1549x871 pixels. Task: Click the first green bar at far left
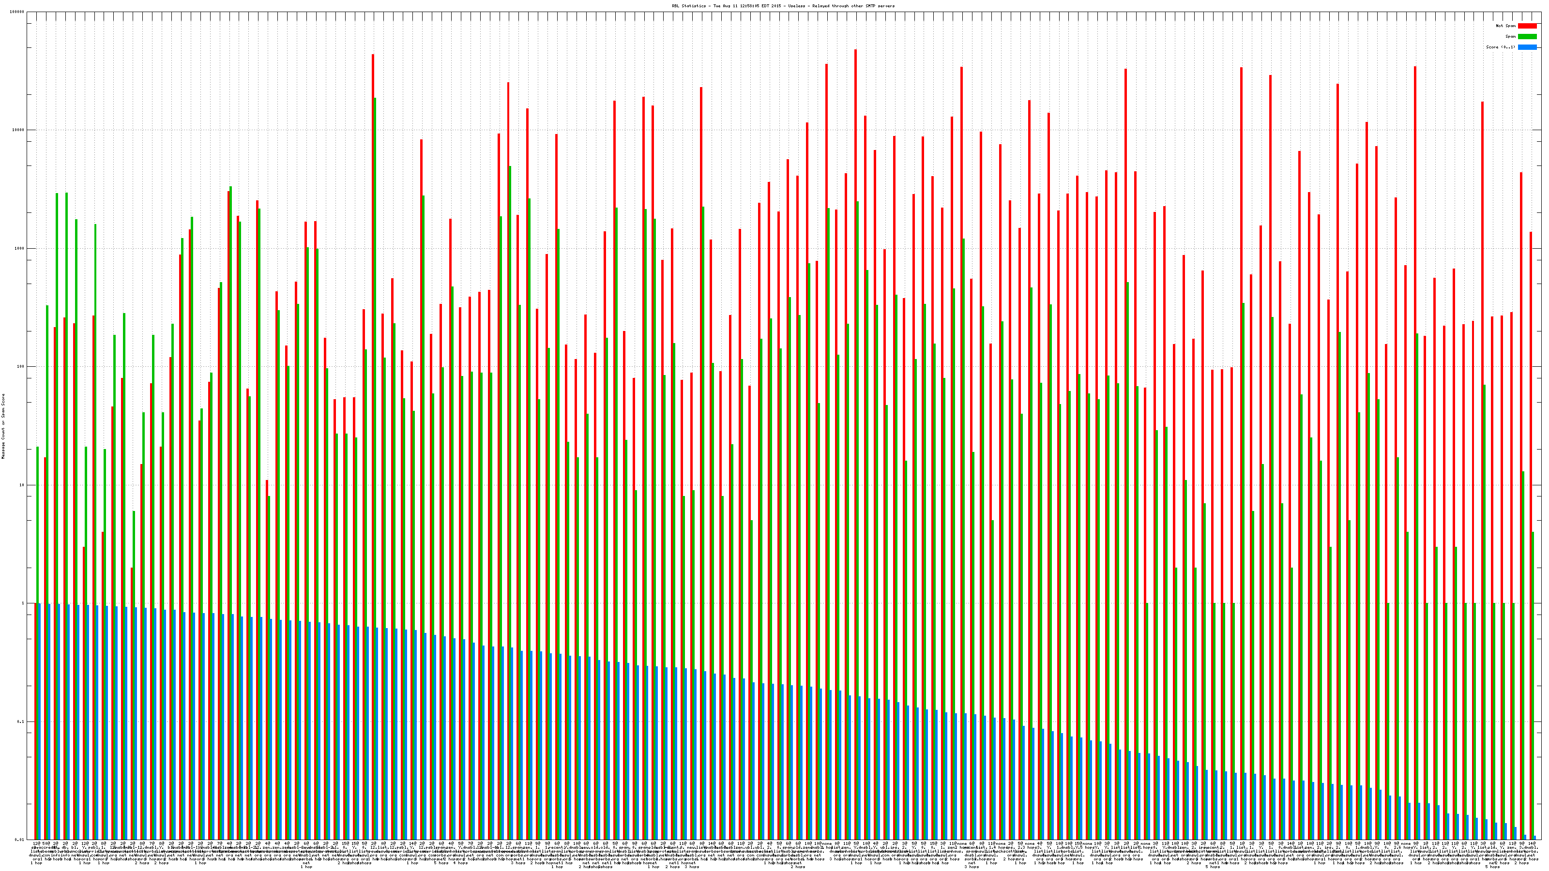(x=37, y=523)
